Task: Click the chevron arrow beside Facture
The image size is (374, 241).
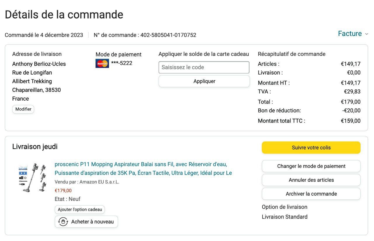Action: coord(366,34)
